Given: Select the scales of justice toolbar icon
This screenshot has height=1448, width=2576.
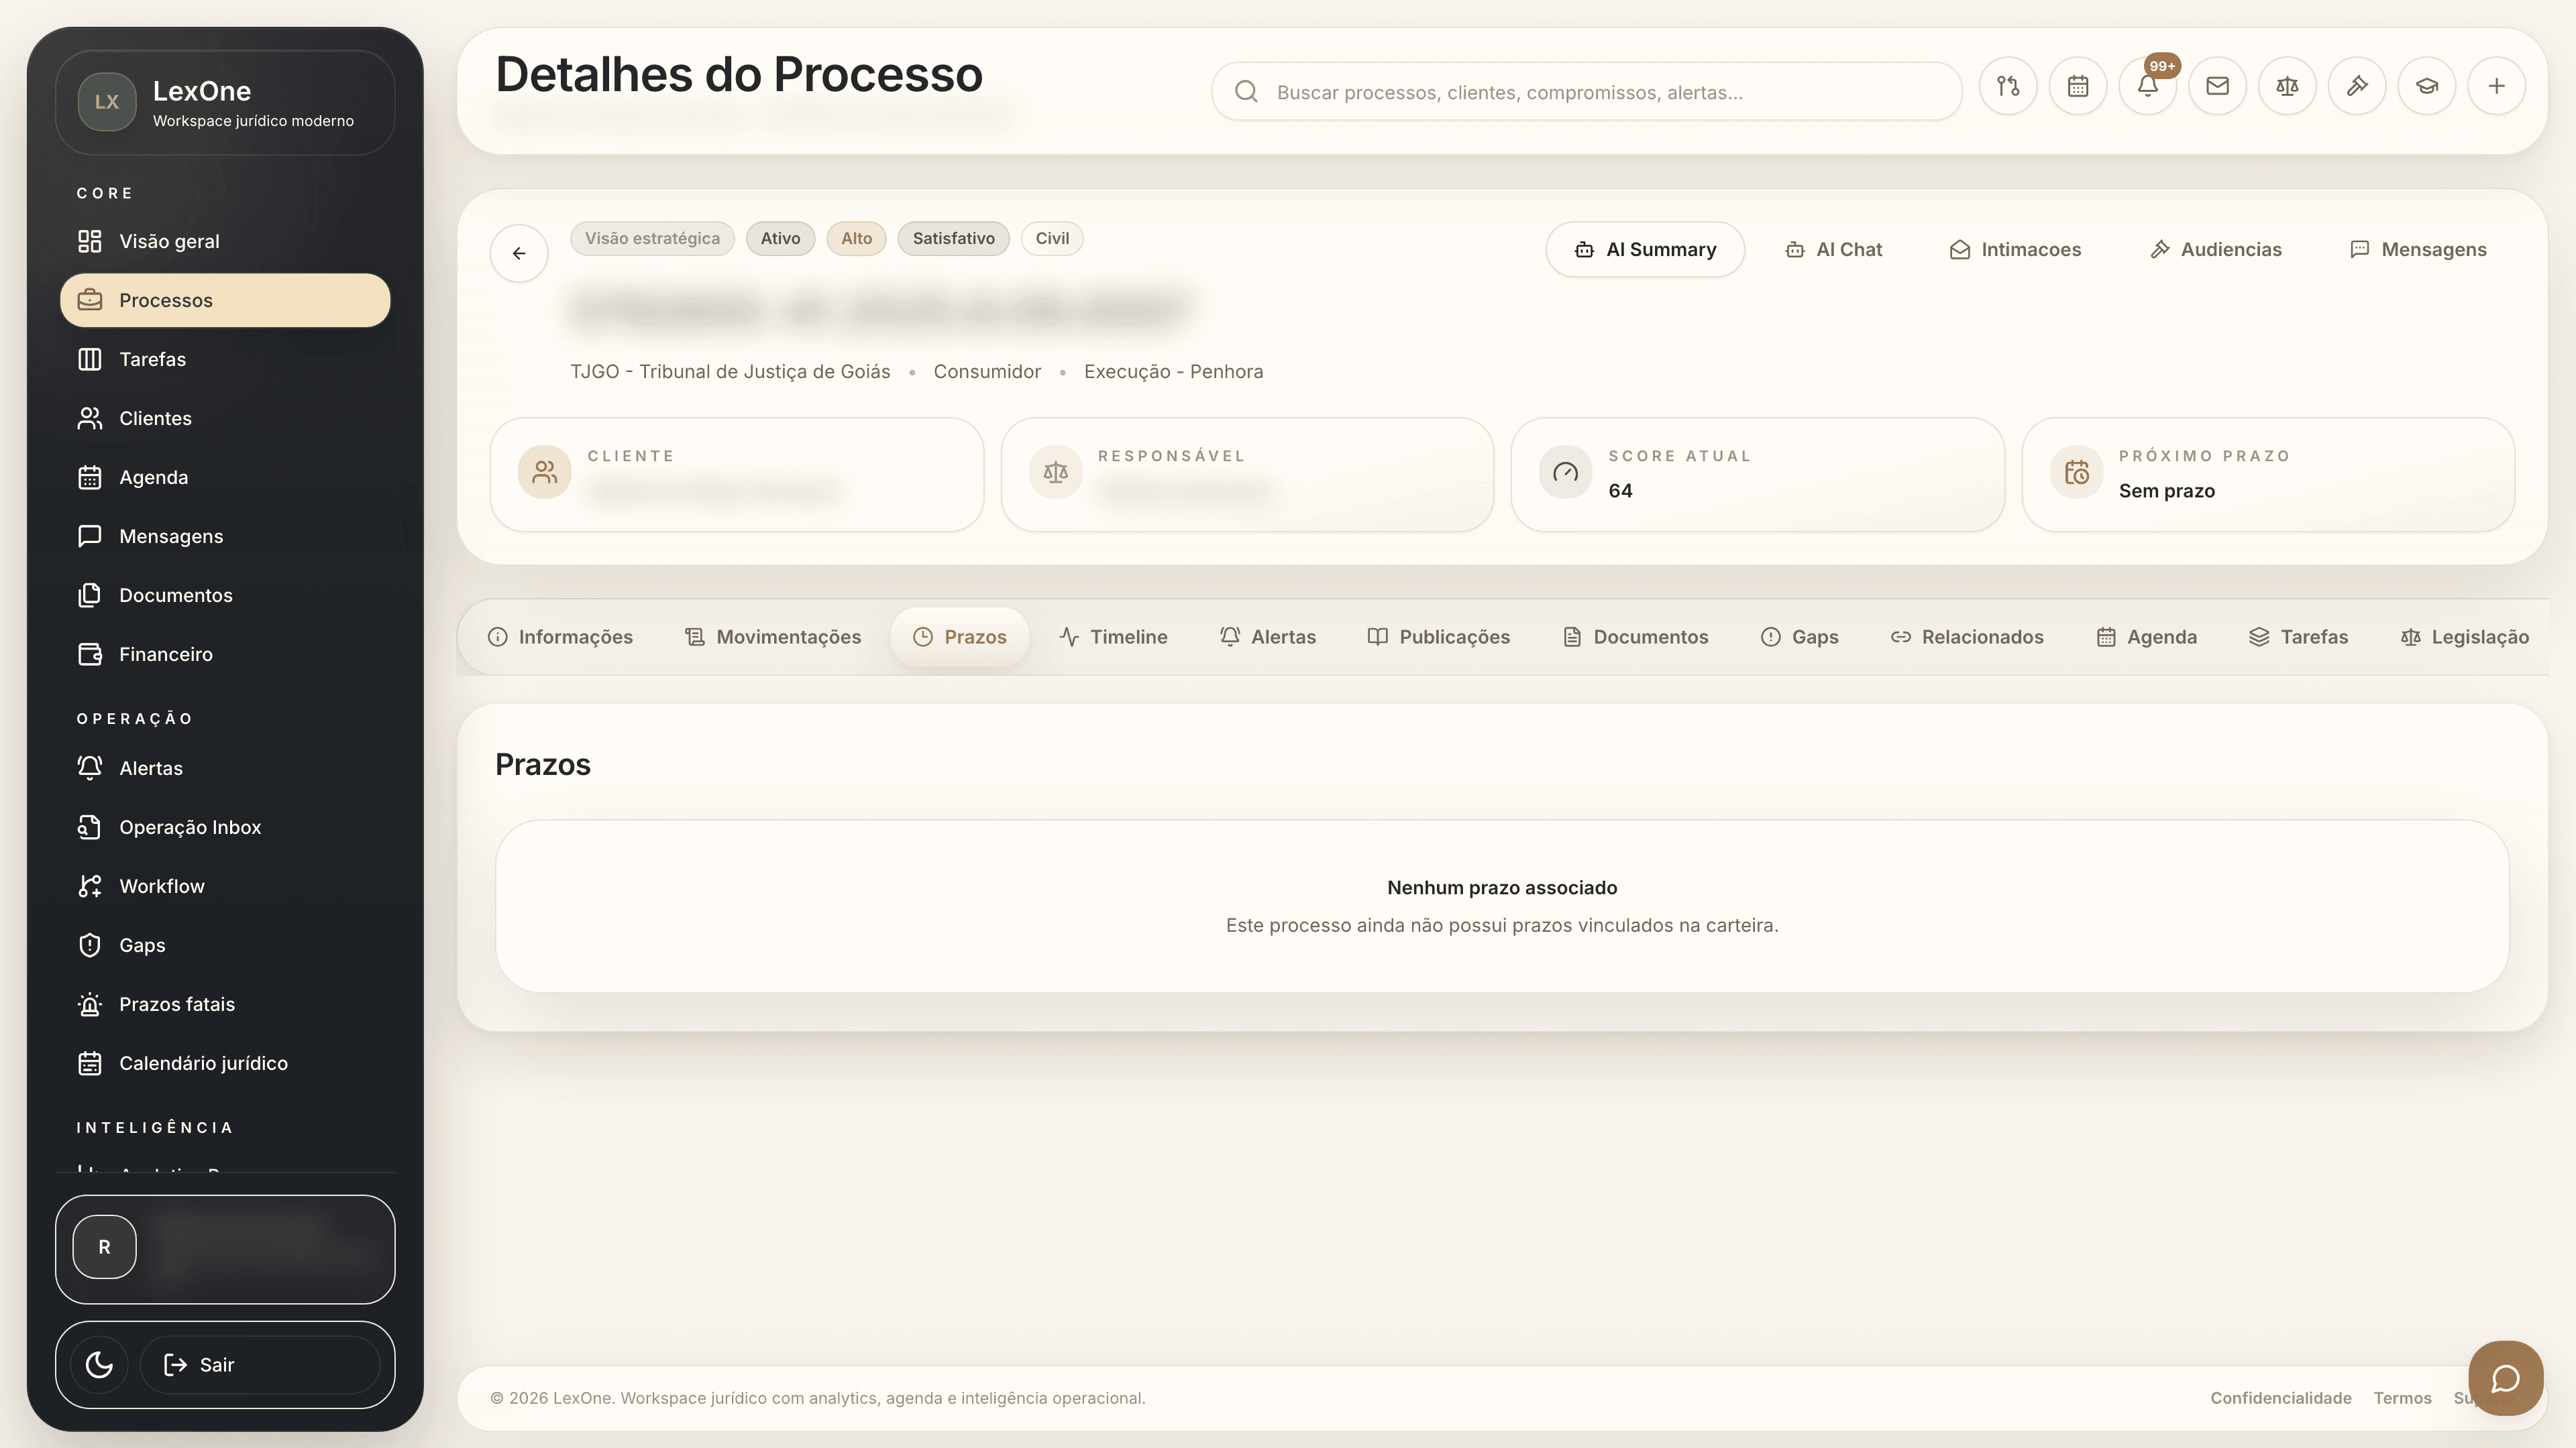Looking at the screenshot, I should tap(2287, 86).
